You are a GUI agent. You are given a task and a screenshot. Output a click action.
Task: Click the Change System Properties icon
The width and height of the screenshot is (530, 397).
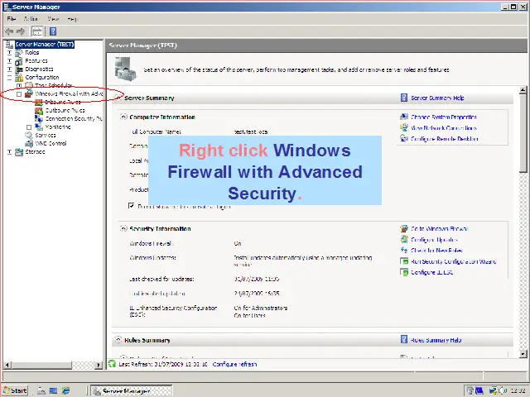tap(404, 117)
